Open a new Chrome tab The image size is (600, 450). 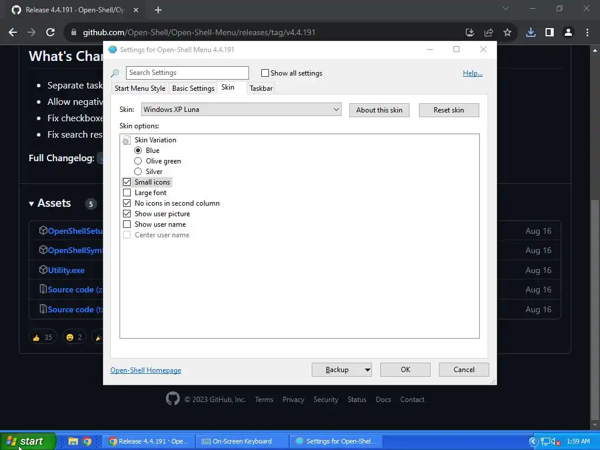158,11
